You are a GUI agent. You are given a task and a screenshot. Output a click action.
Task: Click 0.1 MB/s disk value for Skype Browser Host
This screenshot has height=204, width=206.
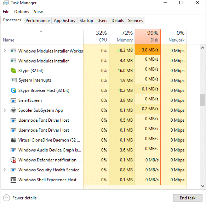(x=150, y=89)
